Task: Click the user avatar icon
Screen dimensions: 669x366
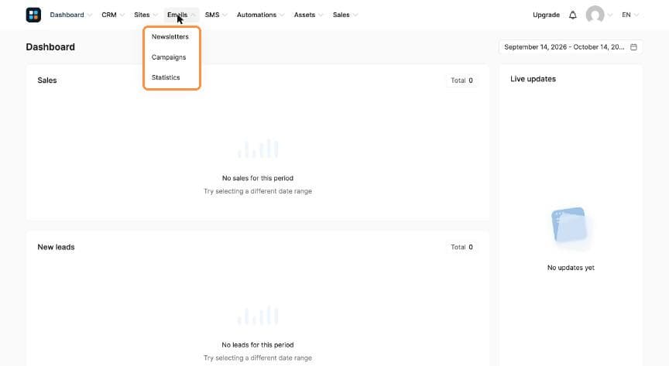Action: (x=595, y=15)
